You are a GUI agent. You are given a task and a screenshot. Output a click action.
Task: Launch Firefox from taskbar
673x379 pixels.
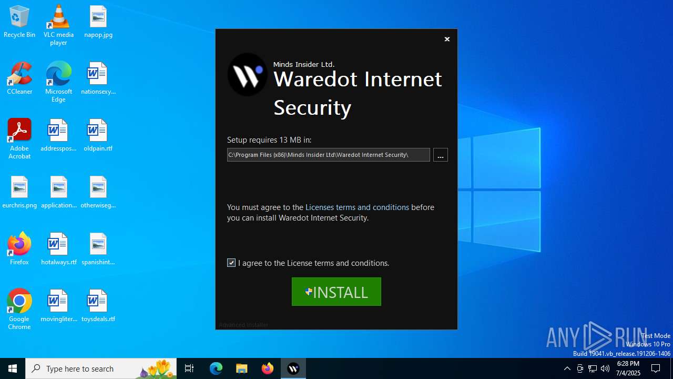268,368
